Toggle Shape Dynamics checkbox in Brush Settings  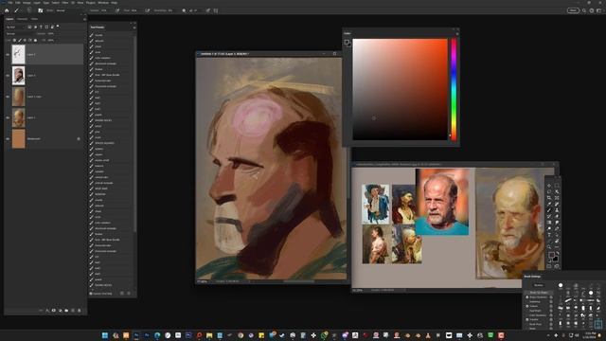pyautogui.click(x=527, y=296)
